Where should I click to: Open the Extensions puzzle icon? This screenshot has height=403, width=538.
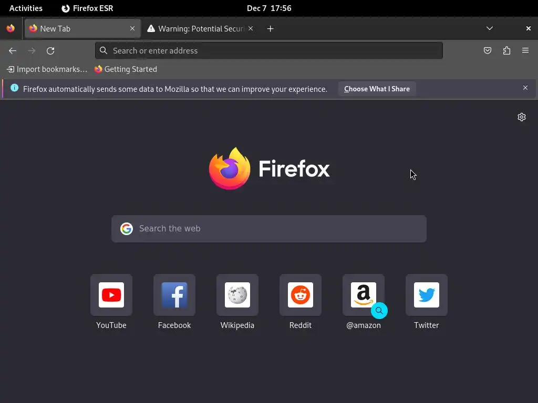pyautogui.click(x=506, y=51)
